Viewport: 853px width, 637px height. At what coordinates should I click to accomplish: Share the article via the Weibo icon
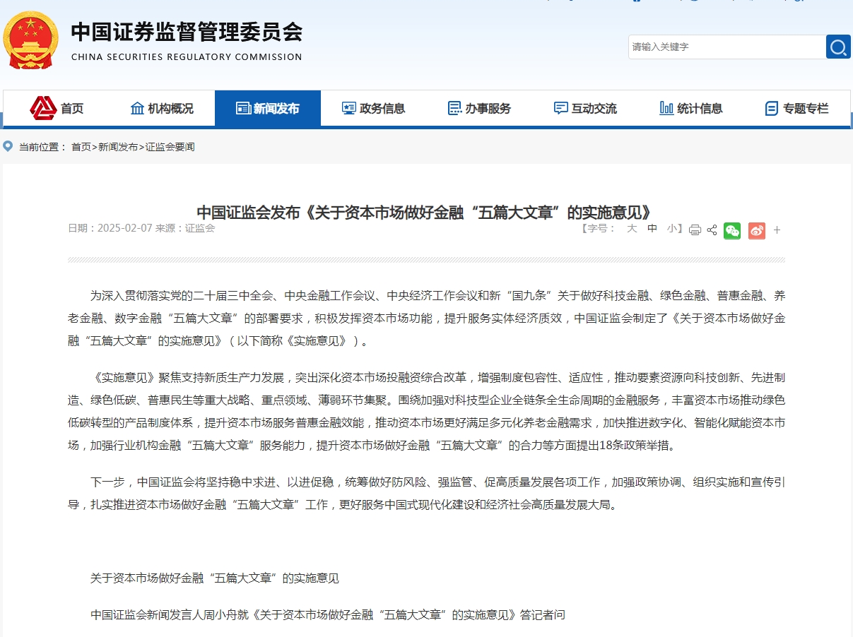click(756, 231)
